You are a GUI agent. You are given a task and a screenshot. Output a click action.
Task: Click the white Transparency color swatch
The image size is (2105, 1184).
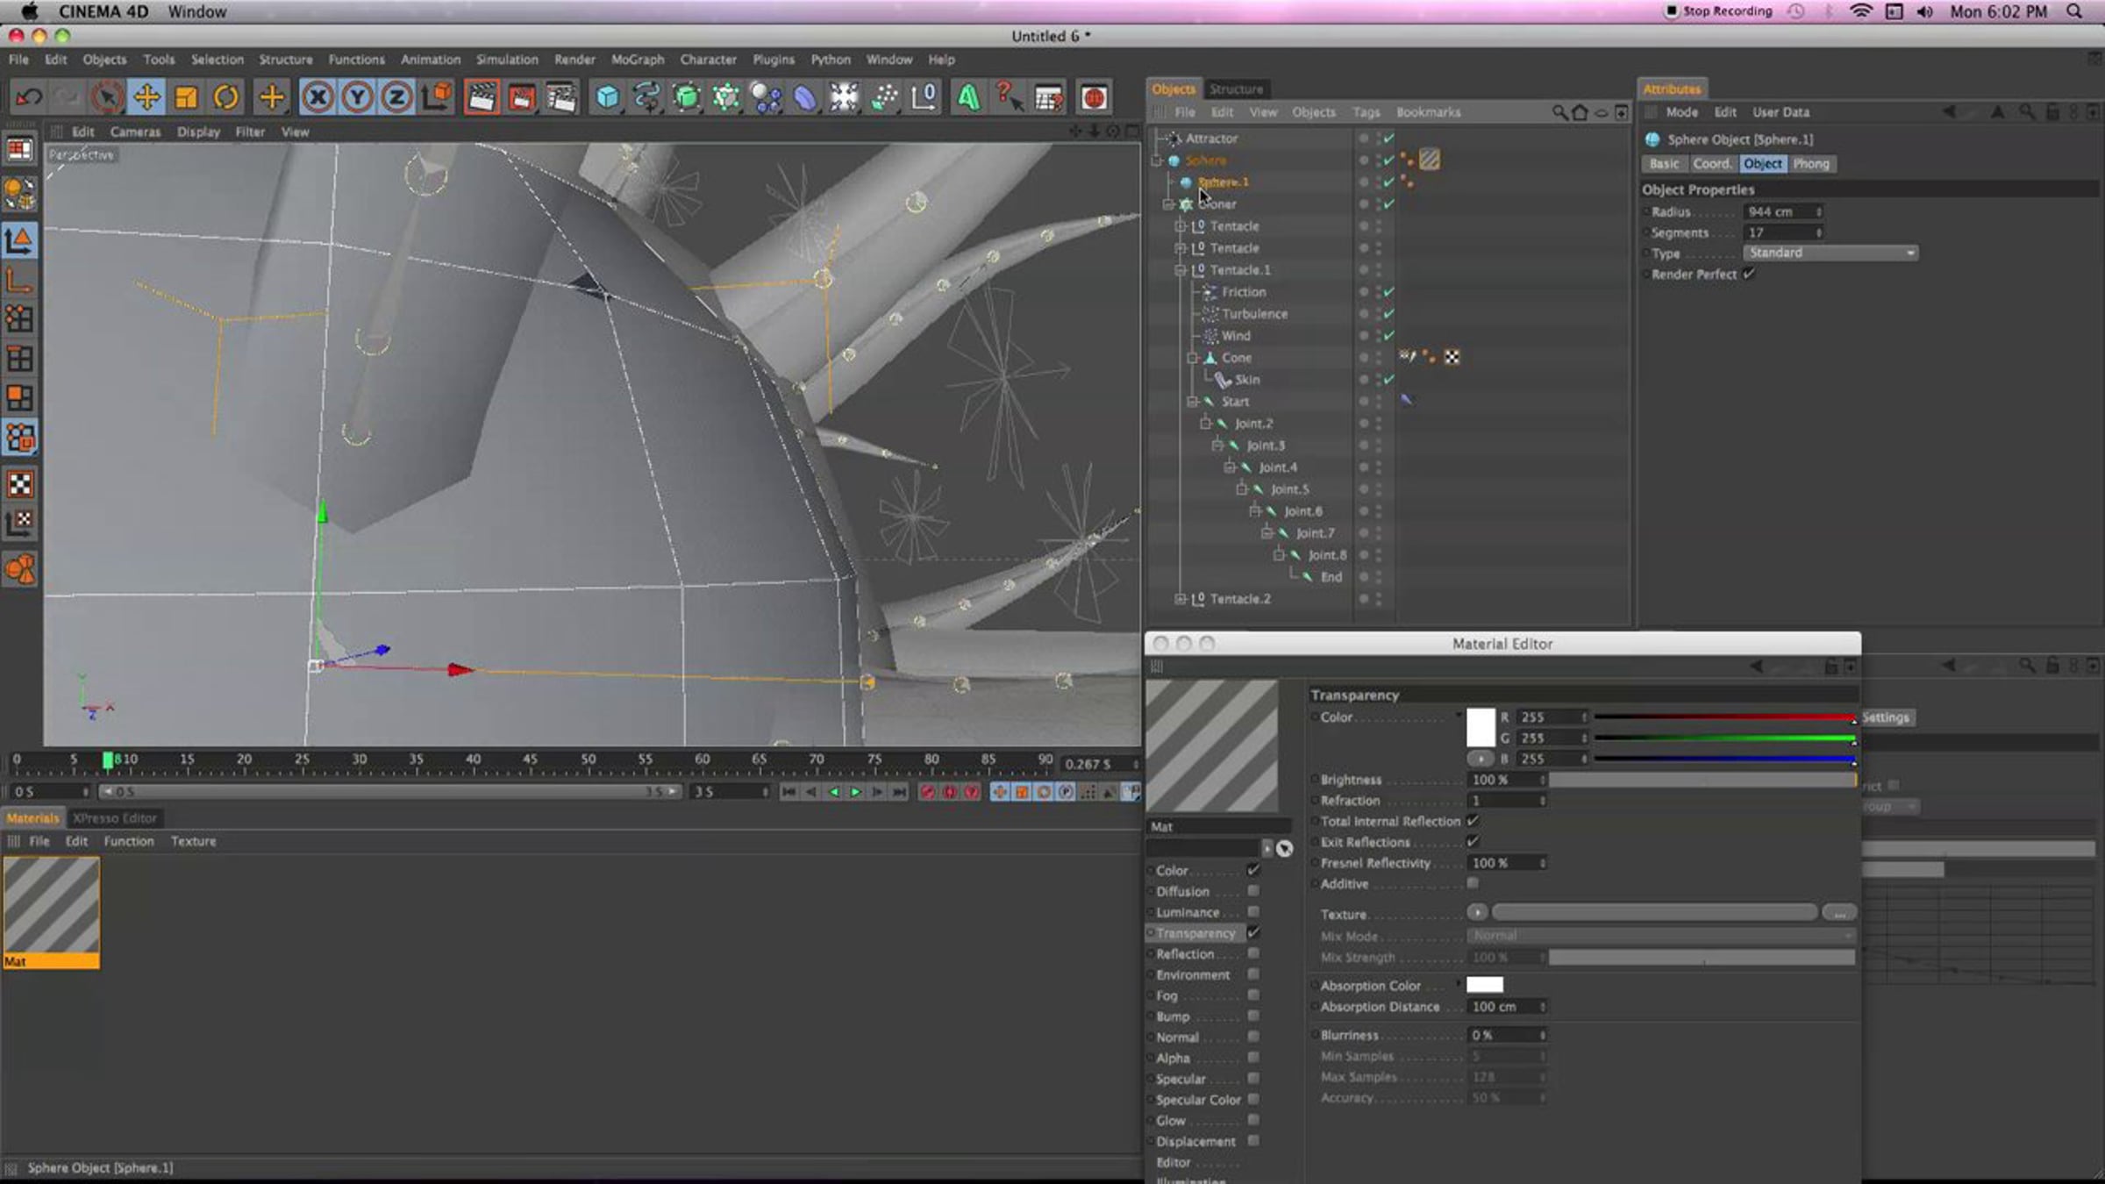(1481, 727)
